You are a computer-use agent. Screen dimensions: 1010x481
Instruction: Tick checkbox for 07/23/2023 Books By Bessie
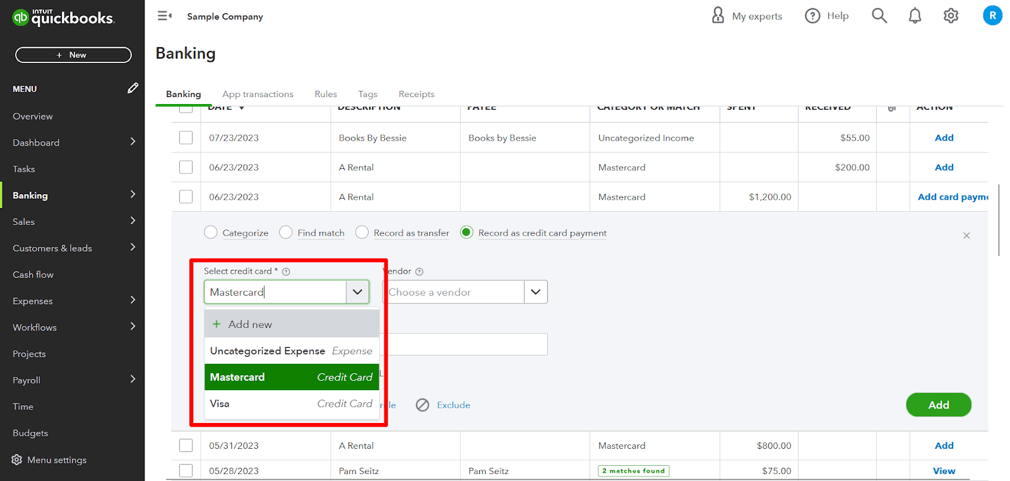[186, 137]
